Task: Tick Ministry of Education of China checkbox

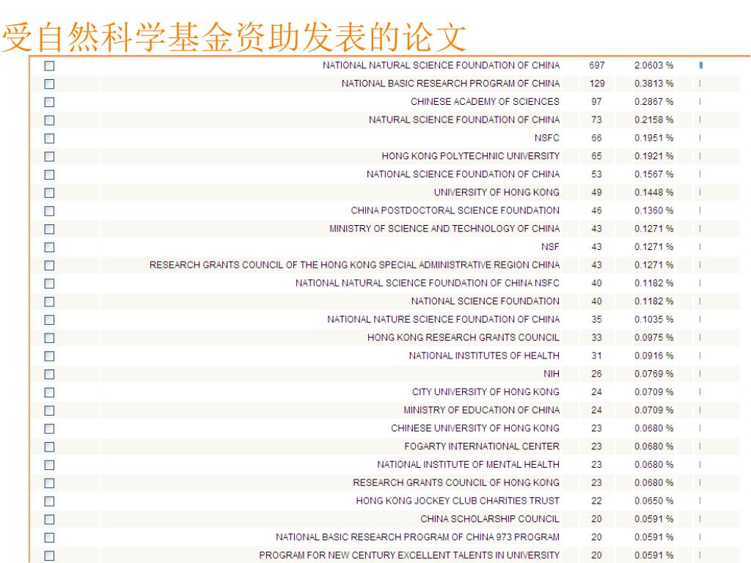Action: (x=49, y=411)
